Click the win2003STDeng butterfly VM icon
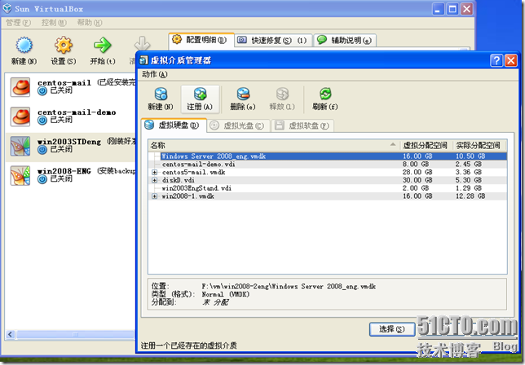 [20, 146]
